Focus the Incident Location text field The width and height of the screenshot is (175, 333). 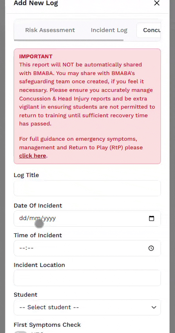[87, 278]
